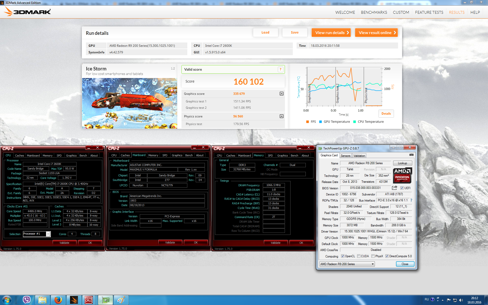
Task: Toggle the UEFI checkbox in GPU-Z
Action: tap(402, 188)
